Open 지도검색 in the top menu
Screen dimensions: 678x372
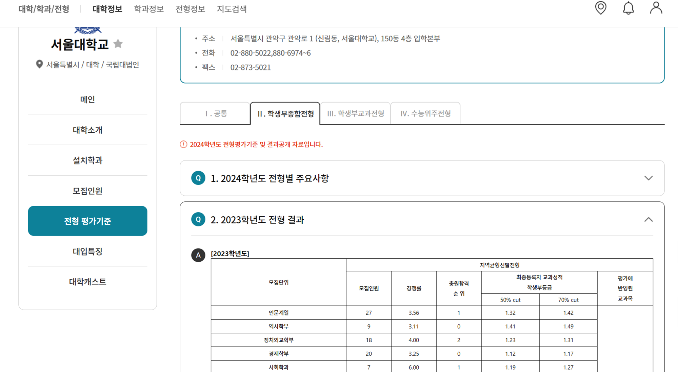pos(232,9)
